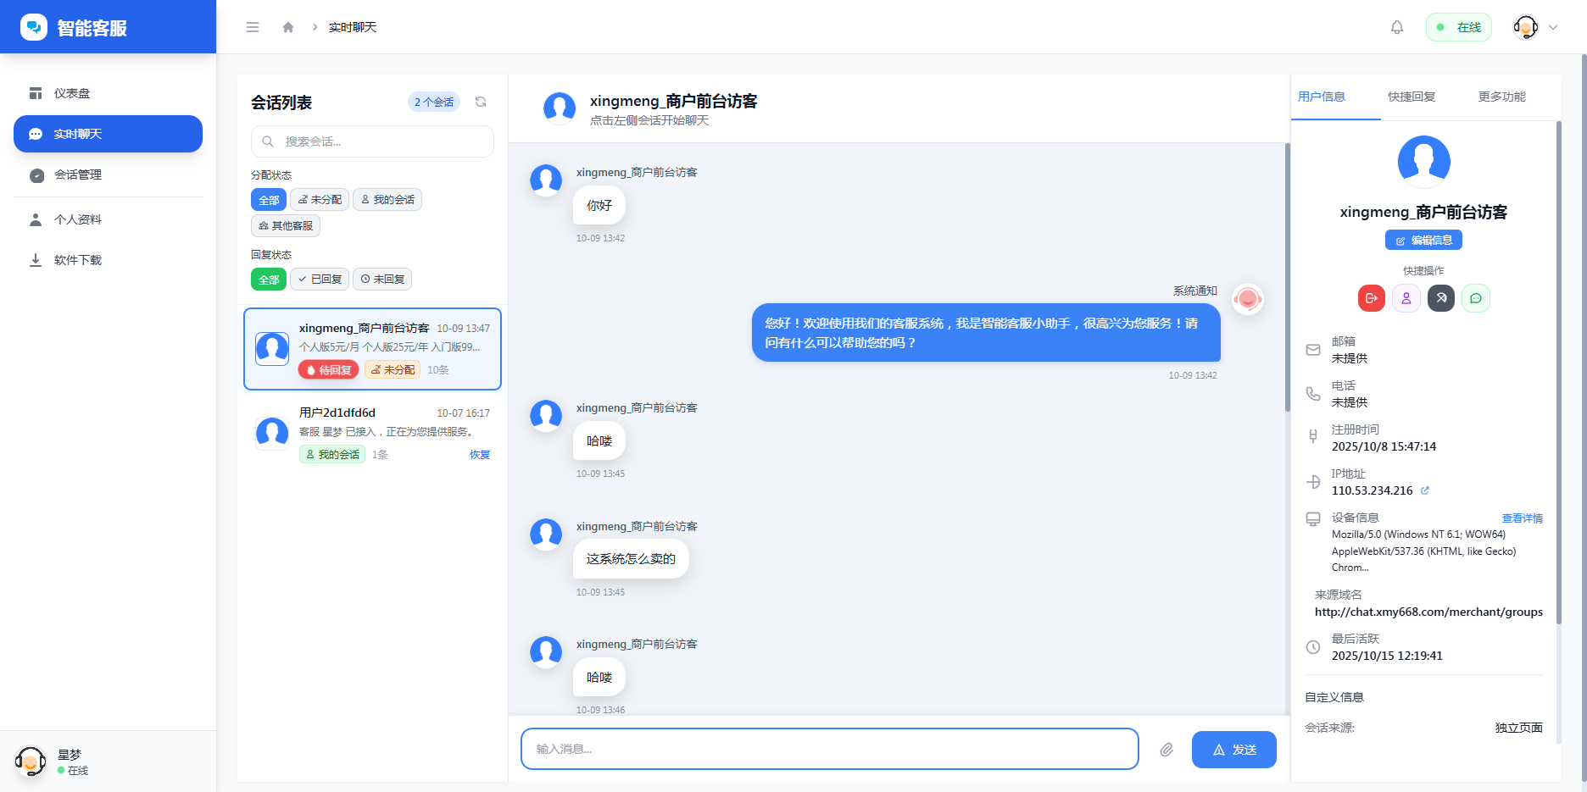Click the 在线 online status badge
This screenshot has width=1587, height=792.
tap(1459, 27)
